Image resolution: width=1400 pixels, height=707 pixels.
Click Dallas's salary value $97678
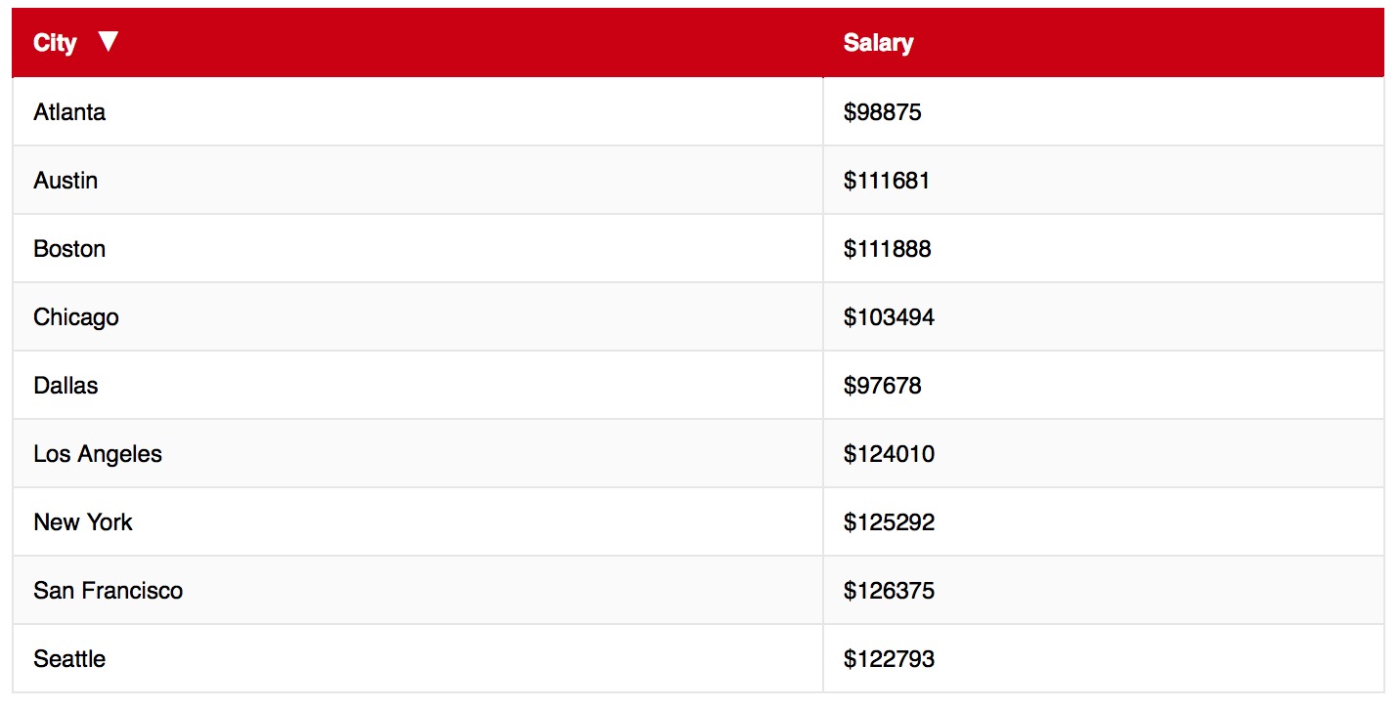click(882, 386)
